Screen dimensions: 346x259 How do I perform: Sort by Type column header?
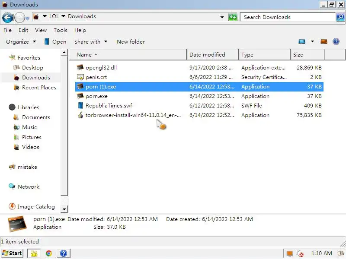[264, 55]
